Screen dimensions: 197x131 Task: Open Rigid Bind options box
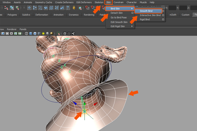click(x=163, y=19)
